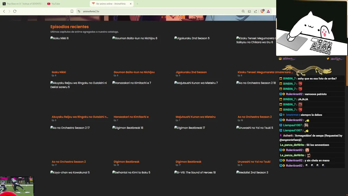Click orange Hanazakari no Kimitachi e title link
This screenshot has width=348, height=196.
pyautogui.click(x=131, y=117)
